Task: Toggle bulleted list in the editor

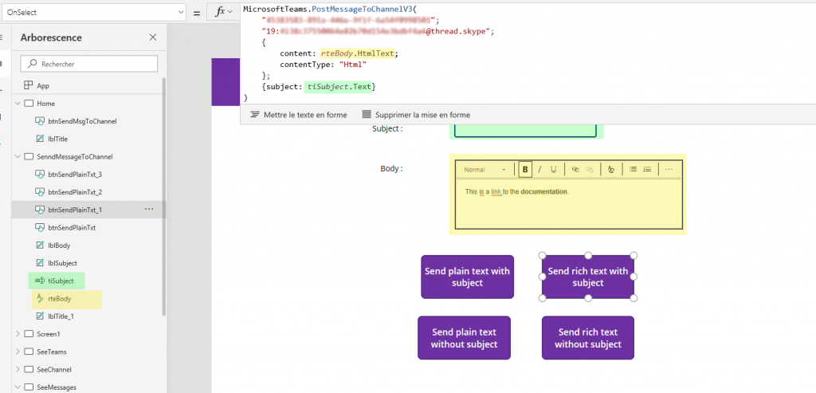Action: [x=634, y=169]
